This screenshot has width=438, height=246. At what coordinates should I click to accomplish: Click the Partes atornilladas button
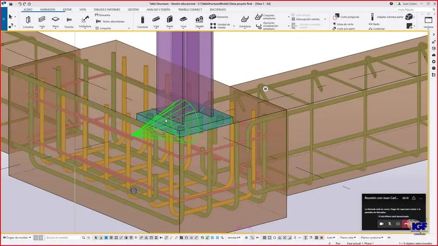[110, 22]
